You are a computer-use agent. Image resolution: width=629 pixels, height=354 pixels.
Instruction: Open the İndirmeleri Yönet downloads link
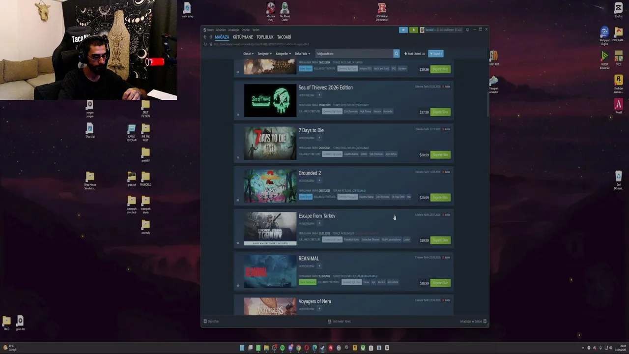tap(339, 322)
